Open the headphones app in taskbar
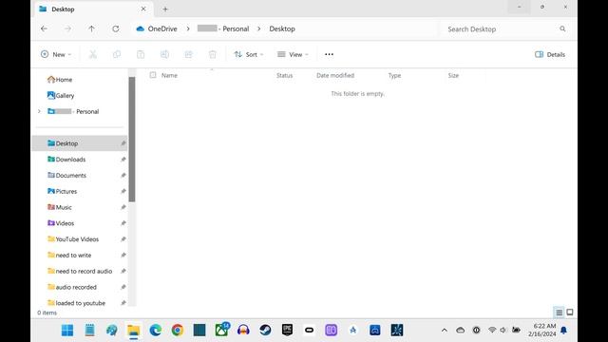 243,330
